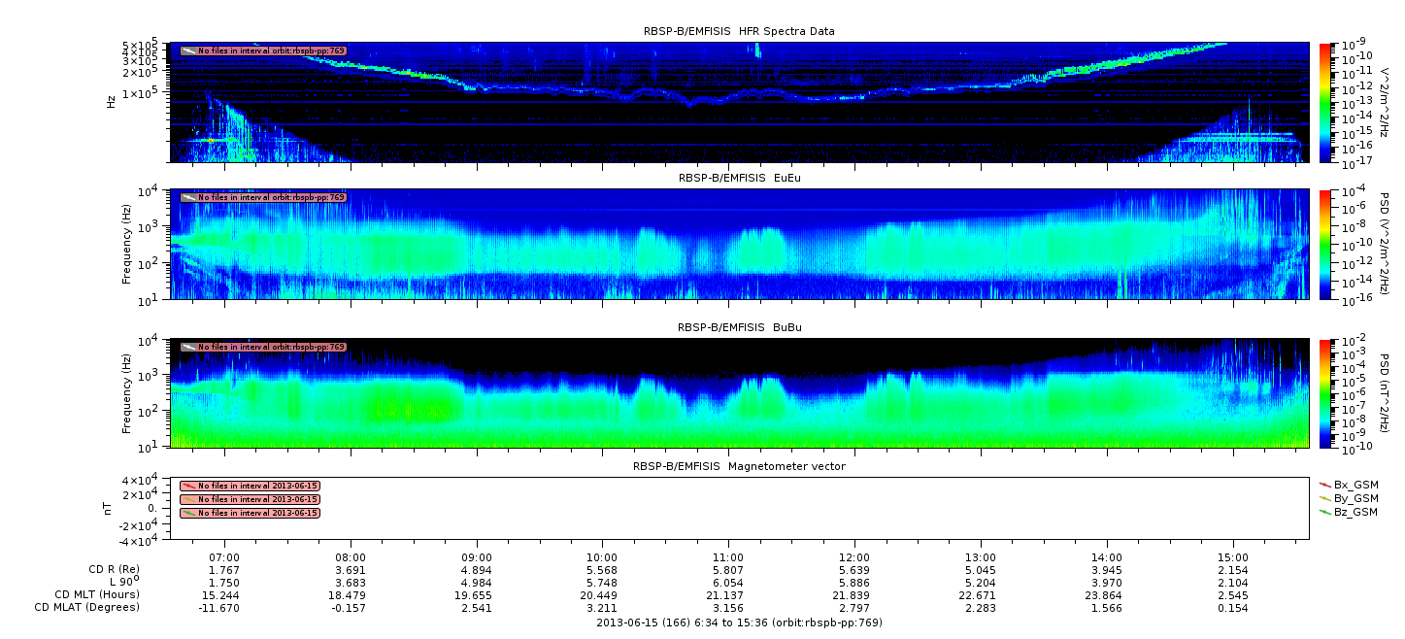Click the yellow By_GSM legend line icon
1405x639 pixels.
tap(1325, 497)
